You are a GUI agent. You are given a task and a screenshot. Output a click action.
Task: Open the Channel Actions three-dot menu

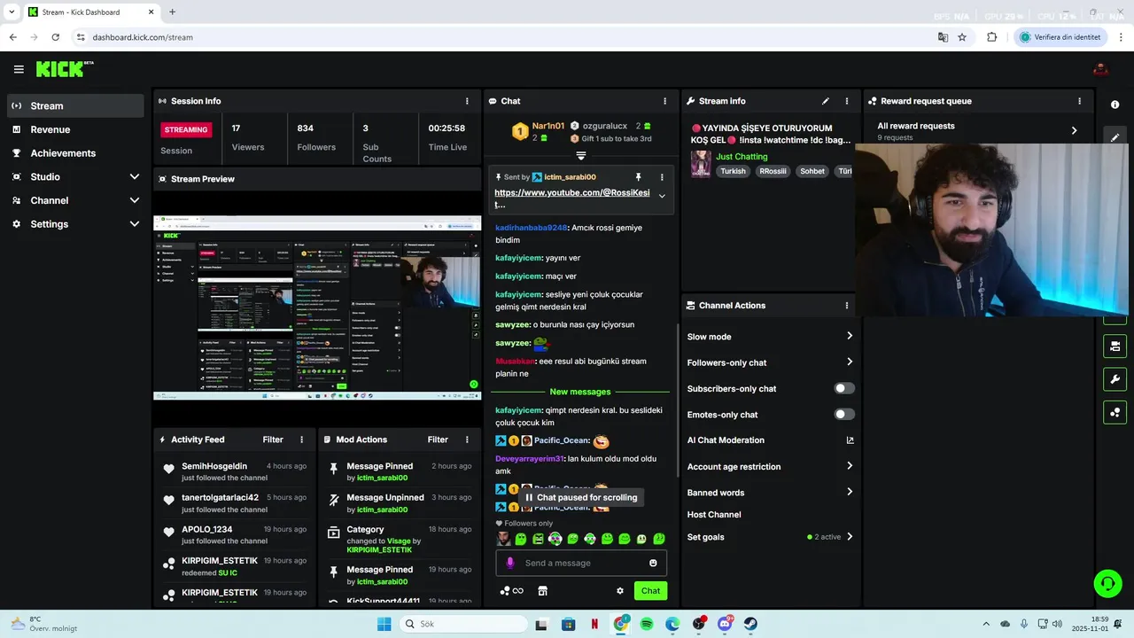pos(846,306)
